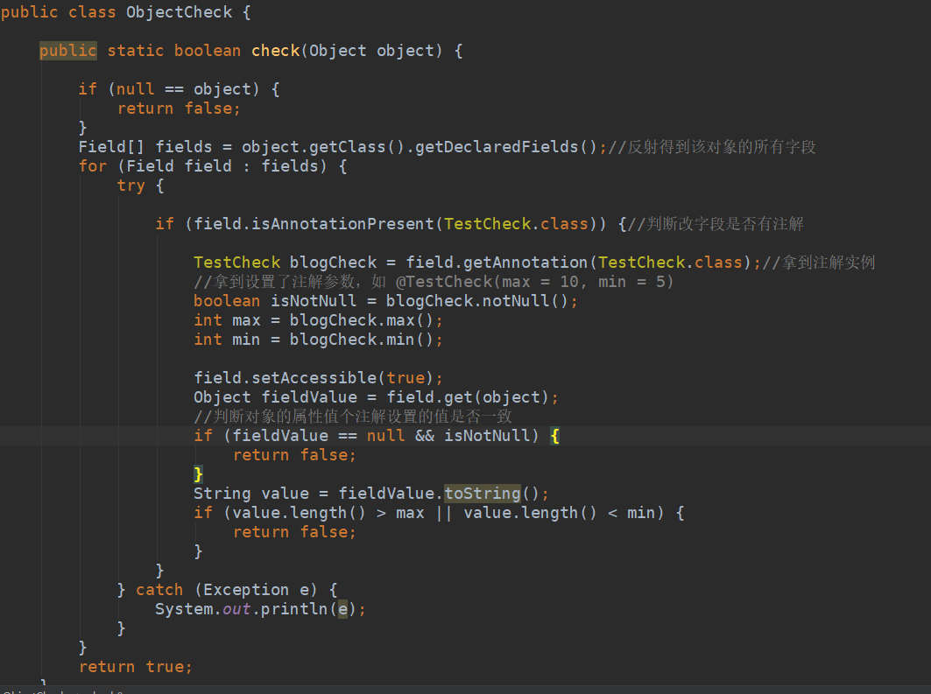Click the return true; statement
This screenshot has height=694, width=931.
click(x=136, y=667)
